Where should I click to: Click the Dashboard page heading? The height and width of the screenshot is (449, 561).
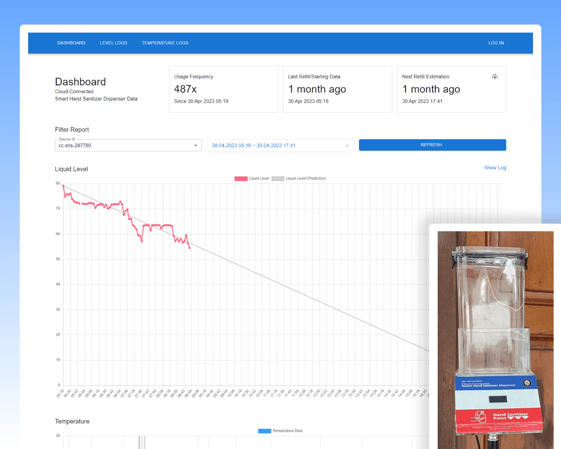click(x=80, y=82)
